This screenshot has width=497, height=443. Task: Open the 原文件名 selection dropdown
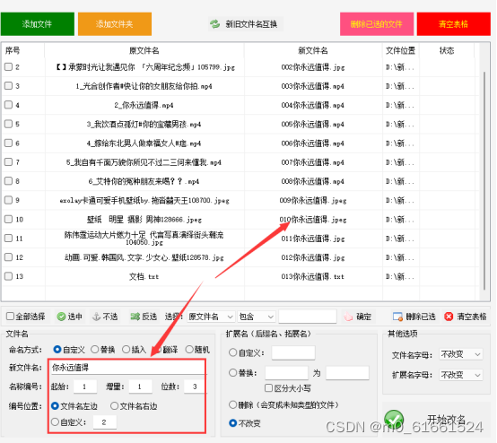211,317
